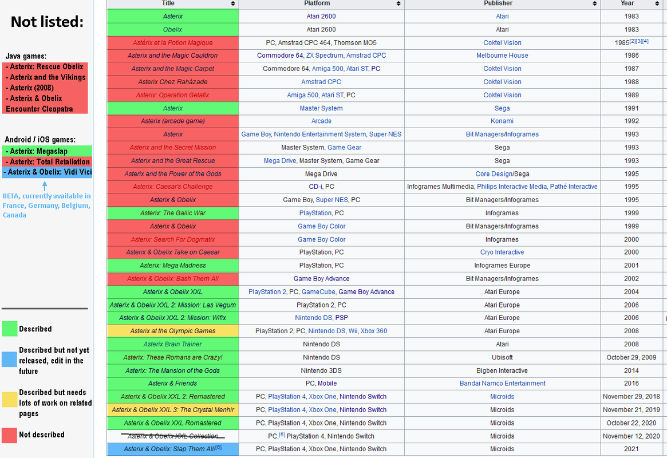Click 'Asterix at the Olympic Games' title cell

pyautogui.click(x=173, y=331)
